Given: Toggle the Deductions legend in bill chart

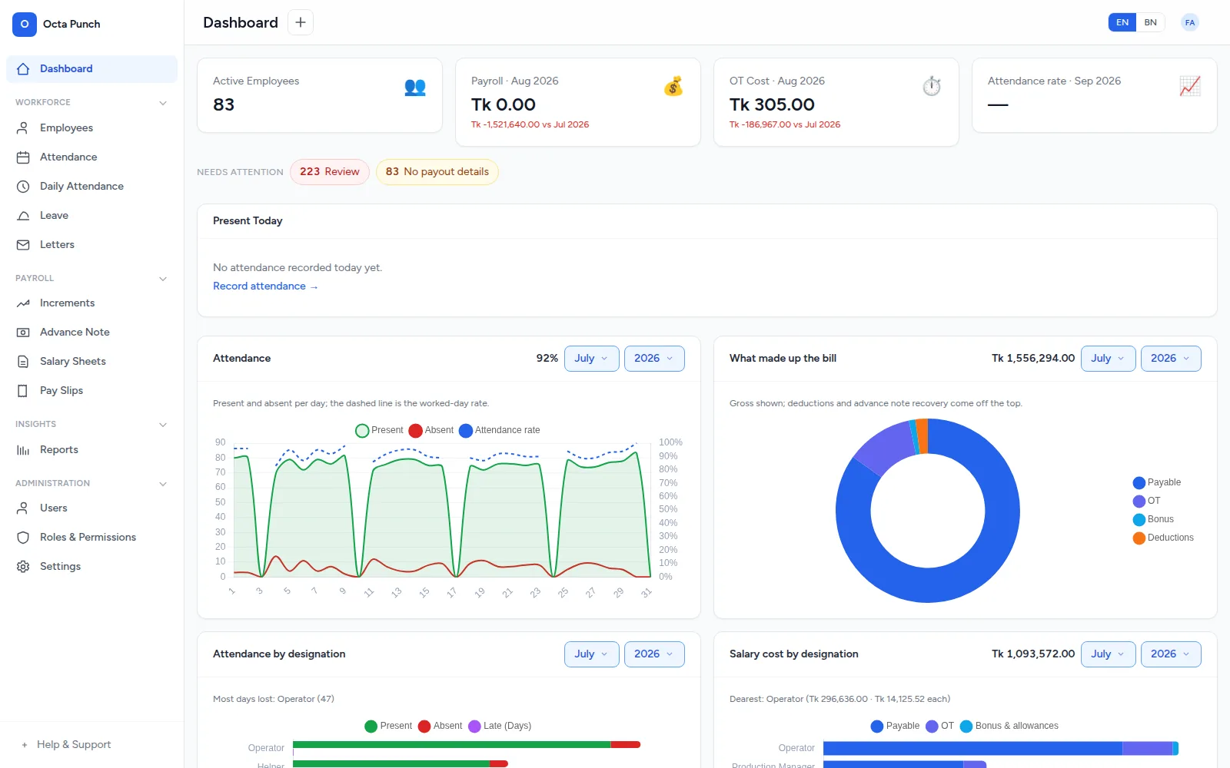Looking at the screenshot, I should coord(1163,538).
